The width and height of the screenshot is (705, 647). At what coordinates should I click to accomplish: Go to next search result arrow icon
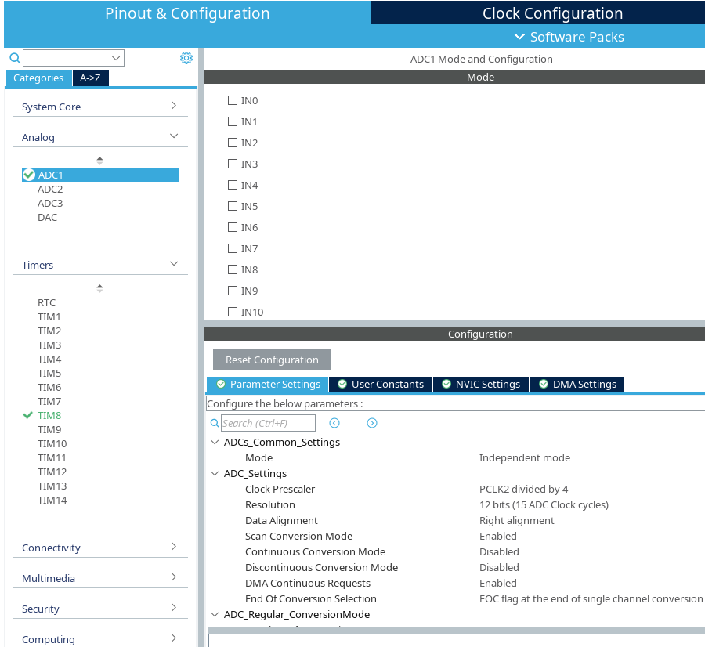coord(372,423)
